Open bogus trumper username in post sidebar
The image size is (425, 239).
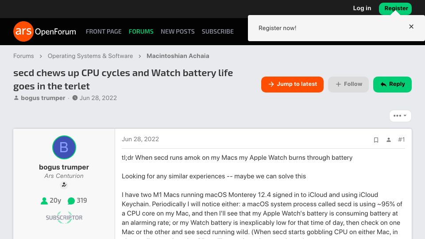click(x=64, y=167)
